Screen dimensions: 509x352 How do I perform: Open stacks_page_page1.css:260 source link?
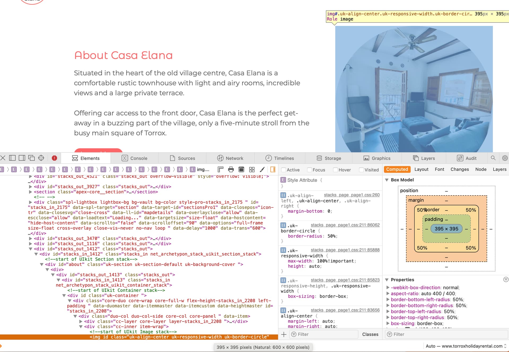(x=352, y=195)
